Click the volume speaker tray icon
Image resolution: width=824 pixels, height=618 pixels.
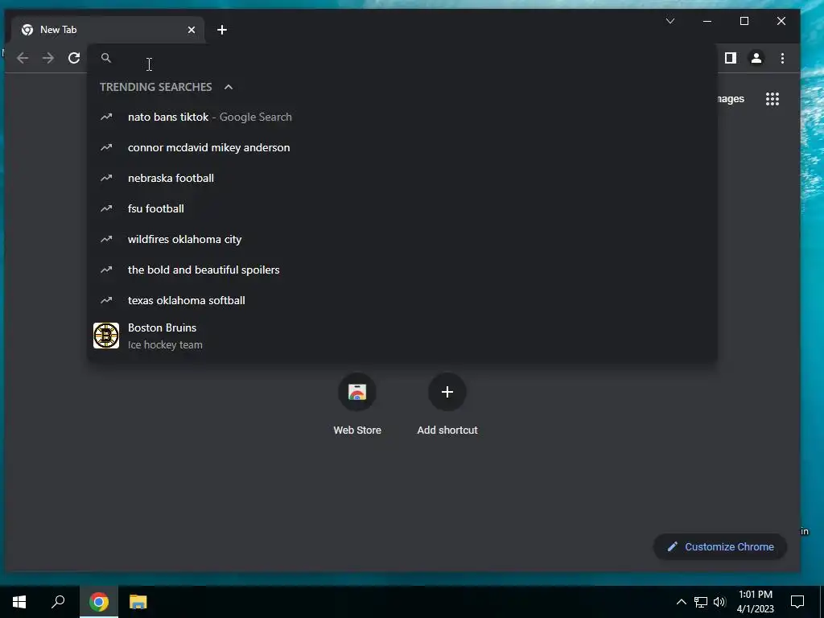pos(719,602)
